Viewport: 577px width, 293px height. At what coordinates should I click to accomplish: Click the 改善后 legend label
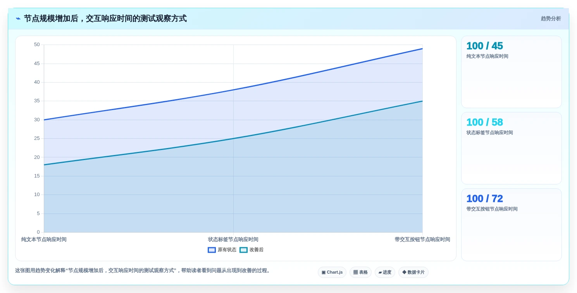[257, 250]
